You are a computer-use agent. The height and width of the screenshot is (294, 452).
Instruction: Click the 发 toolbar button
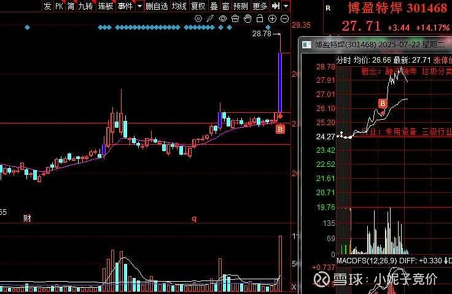[47, 6]
